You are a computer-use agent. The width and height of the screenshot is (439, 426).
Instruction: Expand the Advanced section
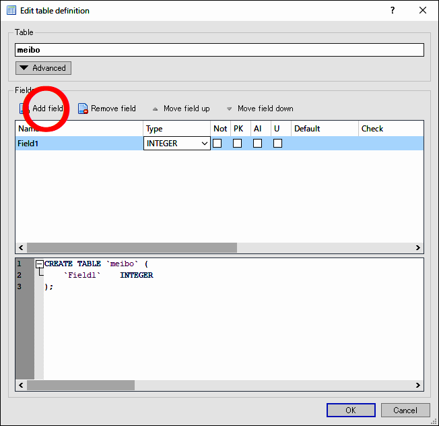coord(43,68)
